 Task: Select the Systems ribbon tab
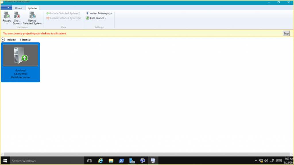(32, 8)
